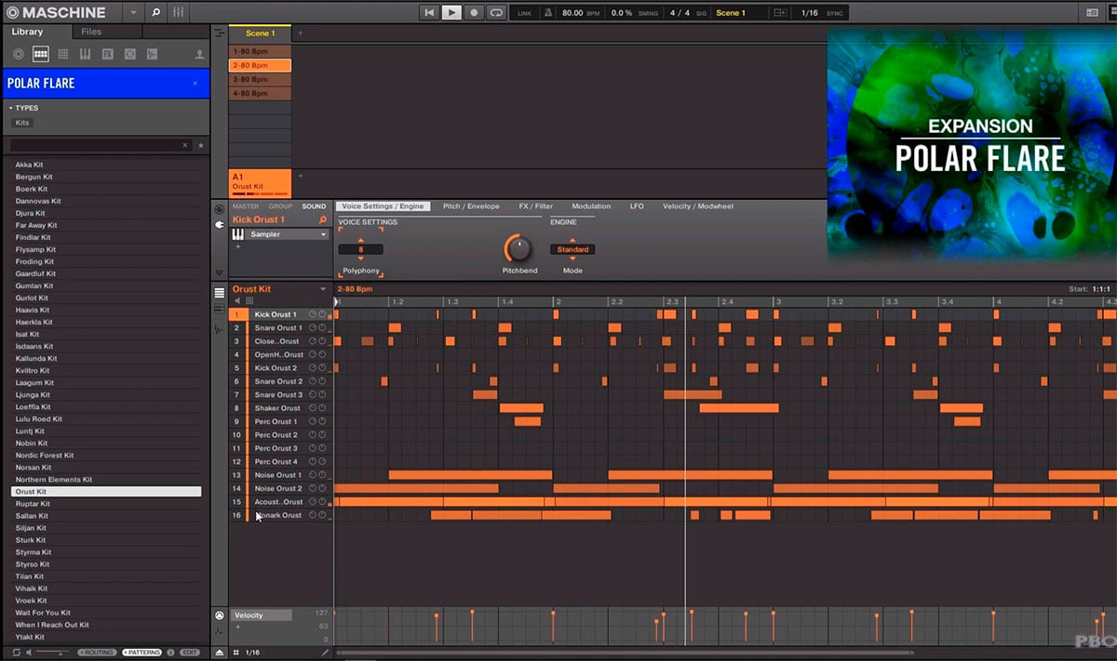The image size is (1117, 661).
Task: Collapse the TYPES section
Action: pos(10,108)
